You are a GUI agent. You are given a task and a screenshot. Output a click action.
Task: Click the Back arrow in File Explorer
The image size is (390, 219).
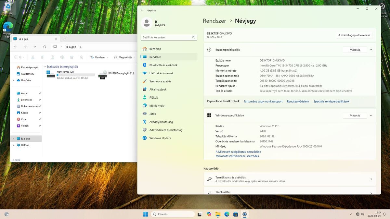point(15,47)
